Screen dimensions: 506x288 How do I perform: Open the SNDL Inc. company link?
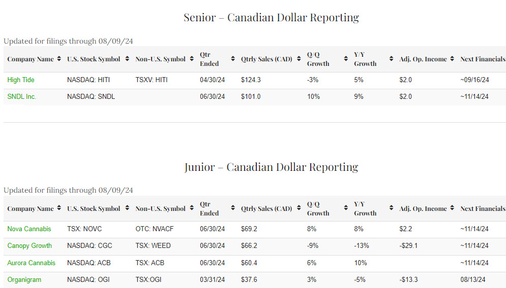coord(22,97)
